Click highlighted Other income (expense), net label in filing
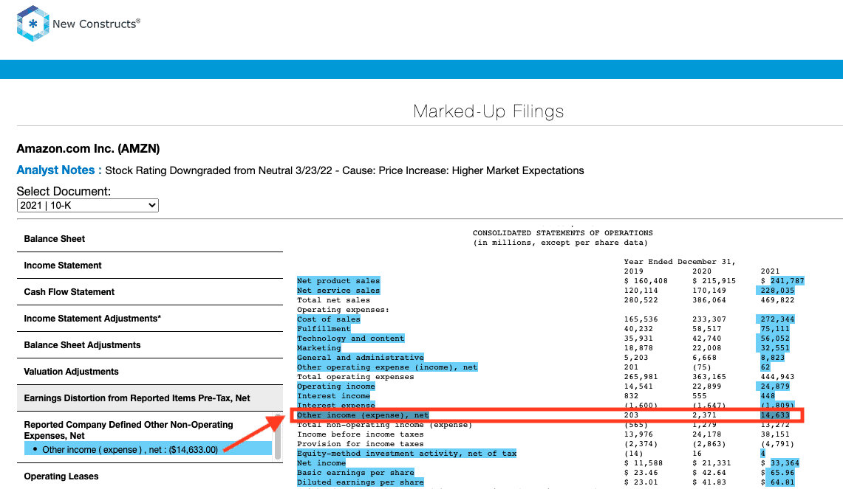Screen dimensions: 843x489 [363, 415]
